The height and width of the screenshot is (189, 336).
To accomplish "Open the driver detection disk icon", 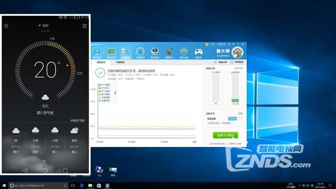I will click(155, 52).
